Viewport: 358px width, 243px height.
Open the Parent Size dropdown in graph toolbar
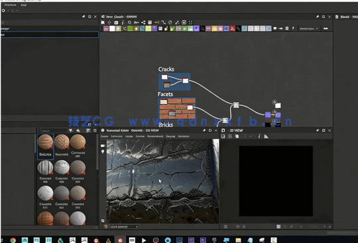(x=309, y=28)
